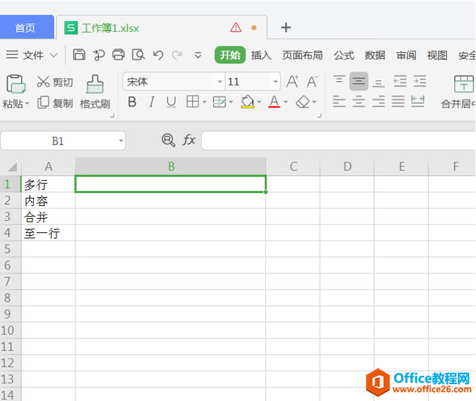The height and width of the screenshot is (401, 476).
Task: Switch to 首页 tab
Action: [27, 28]
